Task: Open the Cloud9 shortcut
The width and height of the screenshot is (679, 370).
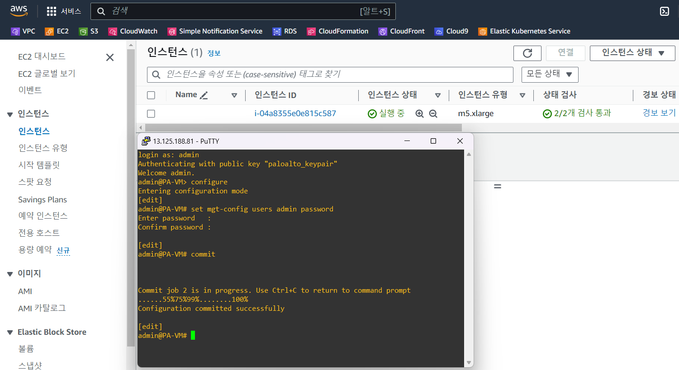Action: pos(451,31)
